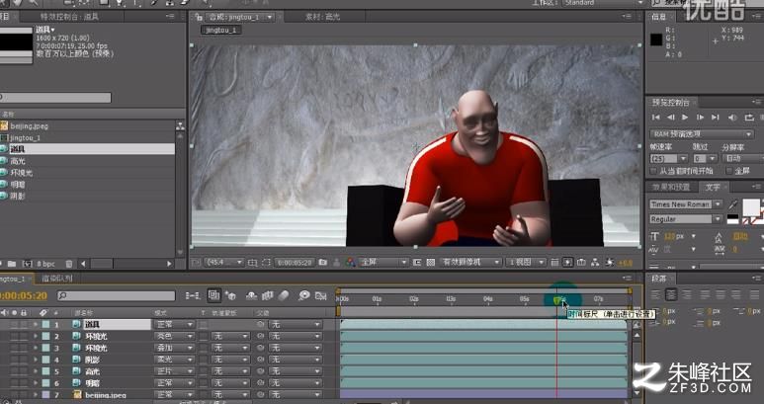Viewport: 764px width, 404px height.
Task: Open the Times New Roman font dropdown
Action: pyautogui.click(x=686, y=204)
